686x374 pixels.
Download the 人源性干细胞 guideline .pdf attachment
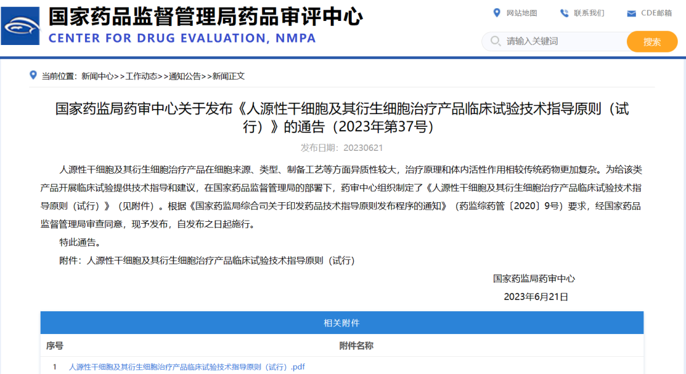187,367
